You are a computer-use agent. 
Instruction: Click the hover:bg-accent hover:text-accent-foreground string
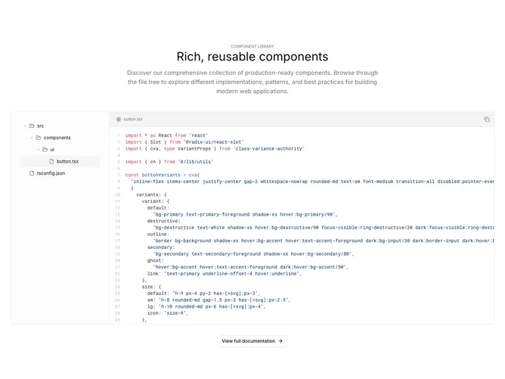pos(250,267)
